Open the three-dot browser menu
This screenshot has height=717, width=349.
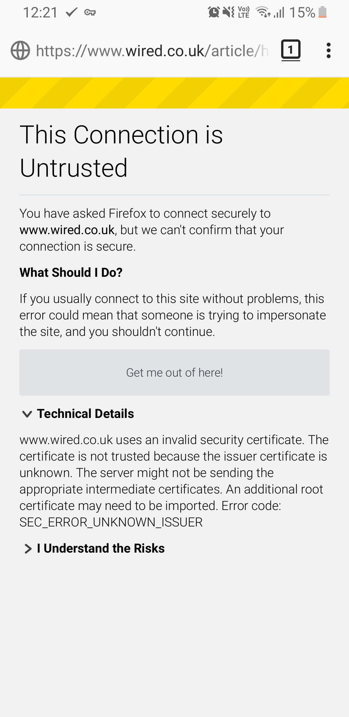click(328, 51)
